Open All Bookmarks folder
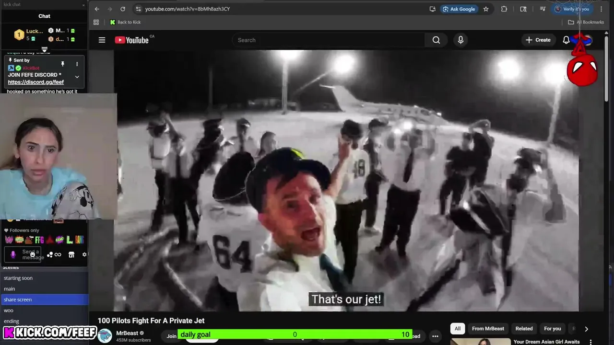This screenshot has height=345, width=614. (x=586, y=22)
